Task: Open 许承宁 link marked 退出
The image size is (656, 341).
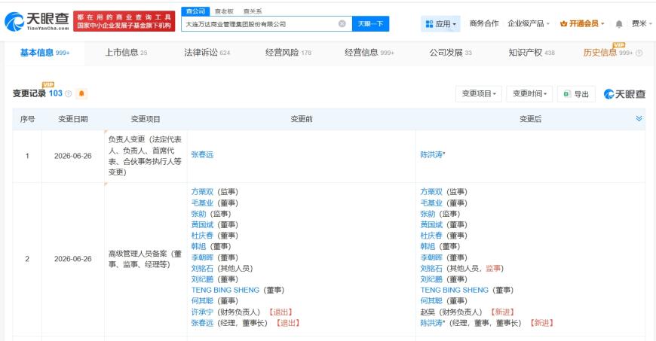Action: (203, 312)
